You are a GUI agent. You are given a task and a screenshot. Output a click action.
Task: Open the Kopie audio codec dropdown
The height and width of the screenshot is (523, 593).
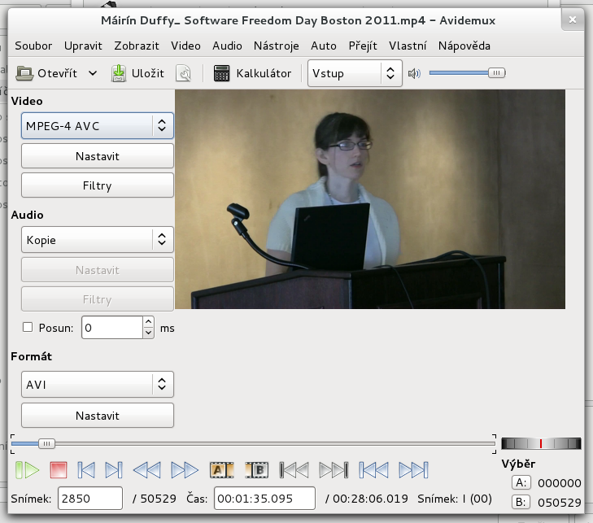pos(97,239)
